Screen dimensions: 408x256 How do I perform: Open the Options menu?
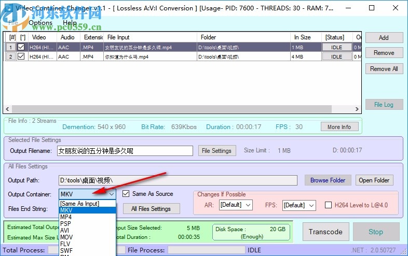40,23
